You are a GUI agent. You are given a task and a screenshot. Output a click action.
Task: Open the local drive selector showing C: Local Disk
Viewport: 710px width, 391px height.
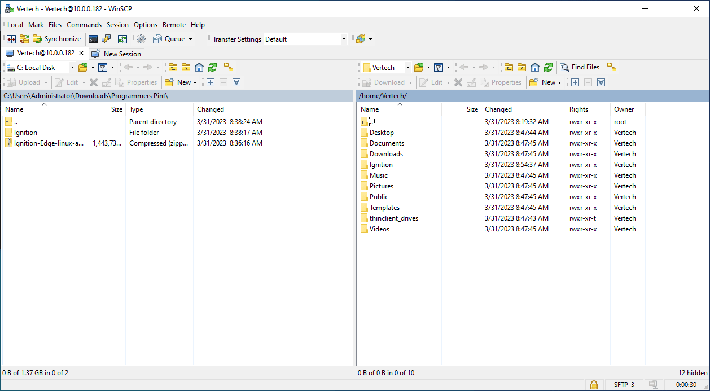tap(40, 67)
